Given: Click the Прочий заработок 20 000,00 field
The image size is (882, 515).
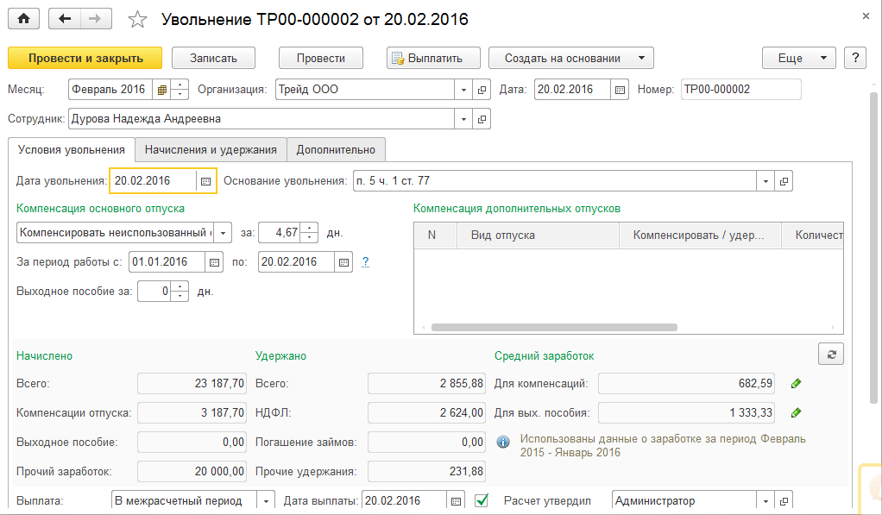Looking at the screenshot, I should coord(192,471).
